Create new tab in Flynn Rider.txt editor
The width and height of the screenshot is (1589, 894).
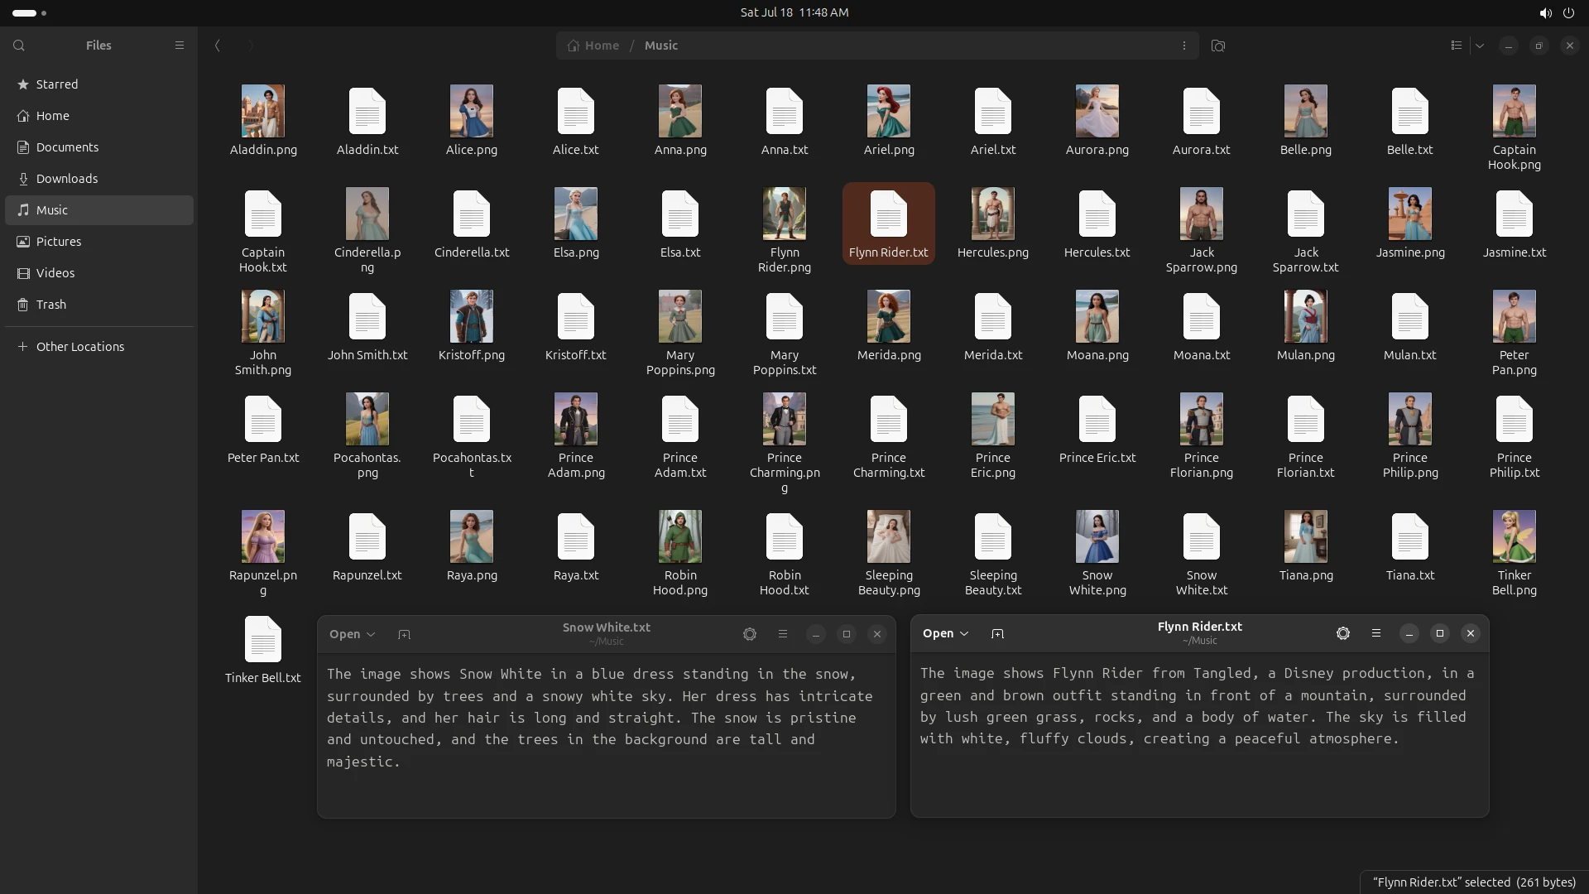(x=997, y=633)
